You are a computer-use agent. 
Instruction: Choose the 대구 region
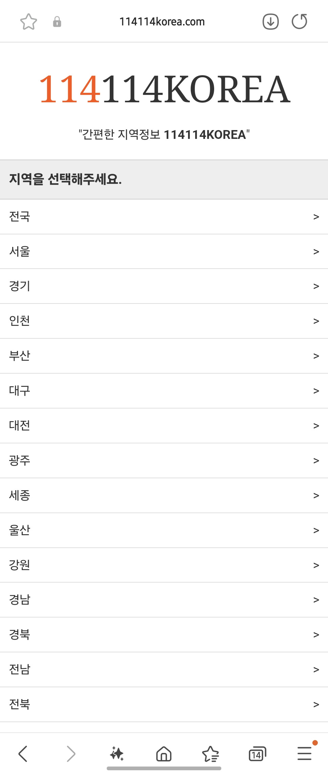[x=164, y=390]
